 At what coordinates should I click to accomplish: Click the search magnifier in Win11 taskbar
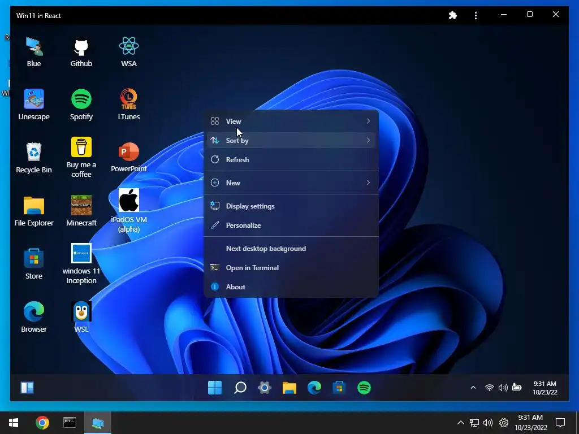240,388
